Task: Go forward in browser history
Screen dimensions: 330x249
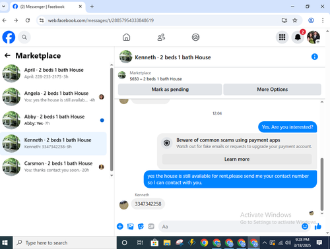Action: (16, 20)
